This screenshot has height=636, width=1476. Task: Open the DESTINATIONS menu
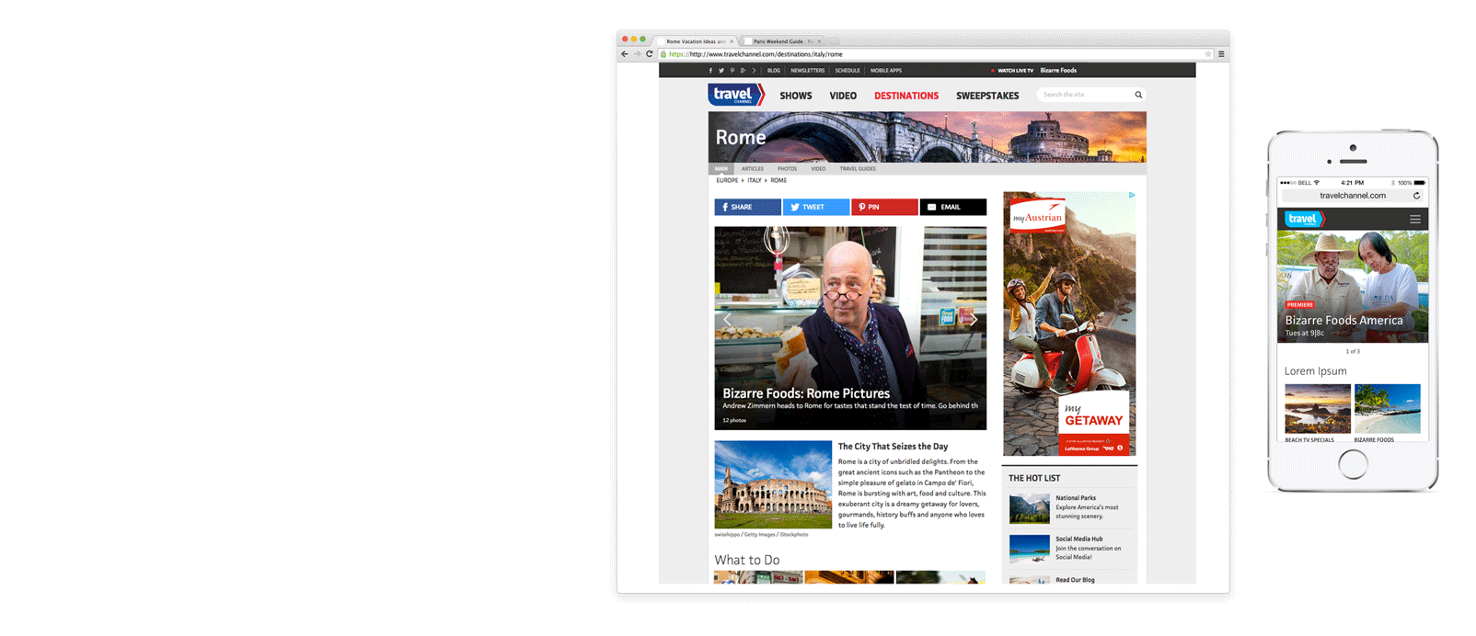click(906, 96)
